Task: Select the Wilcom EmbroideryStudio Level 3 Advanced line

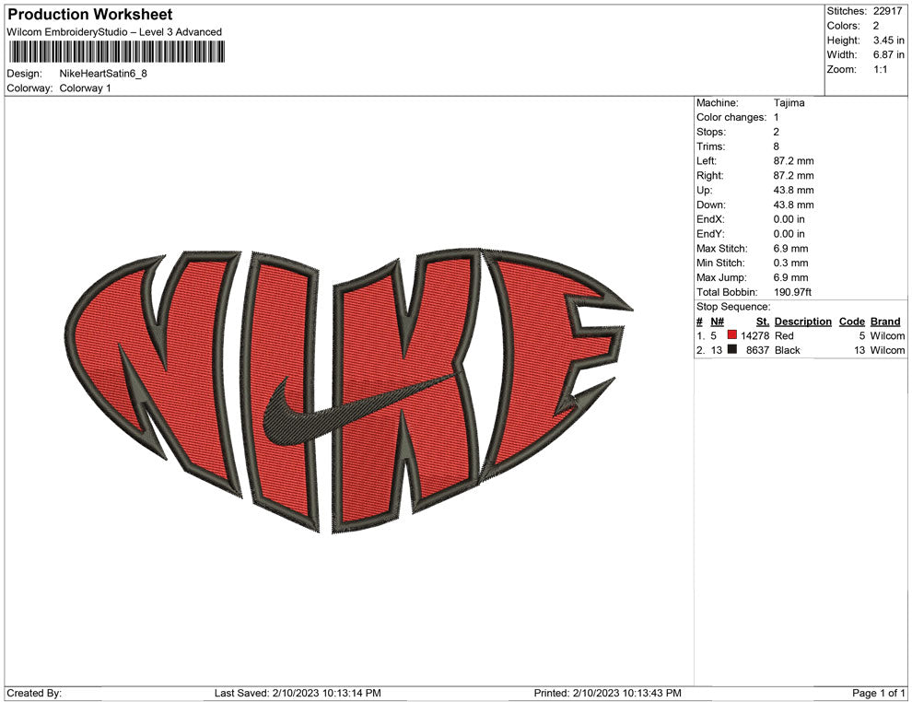Action: click(x=114, y=32)
